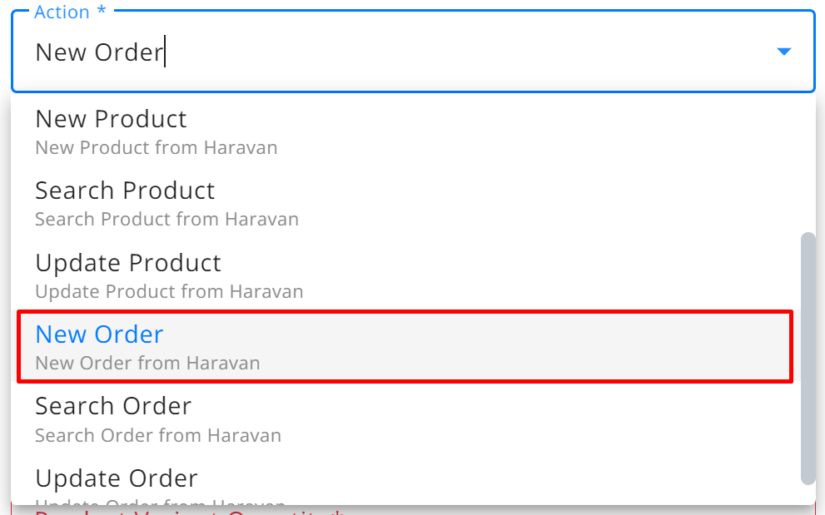Click the Action field label
This screenshot has height=515, width=825.
(x=70, y=12)
